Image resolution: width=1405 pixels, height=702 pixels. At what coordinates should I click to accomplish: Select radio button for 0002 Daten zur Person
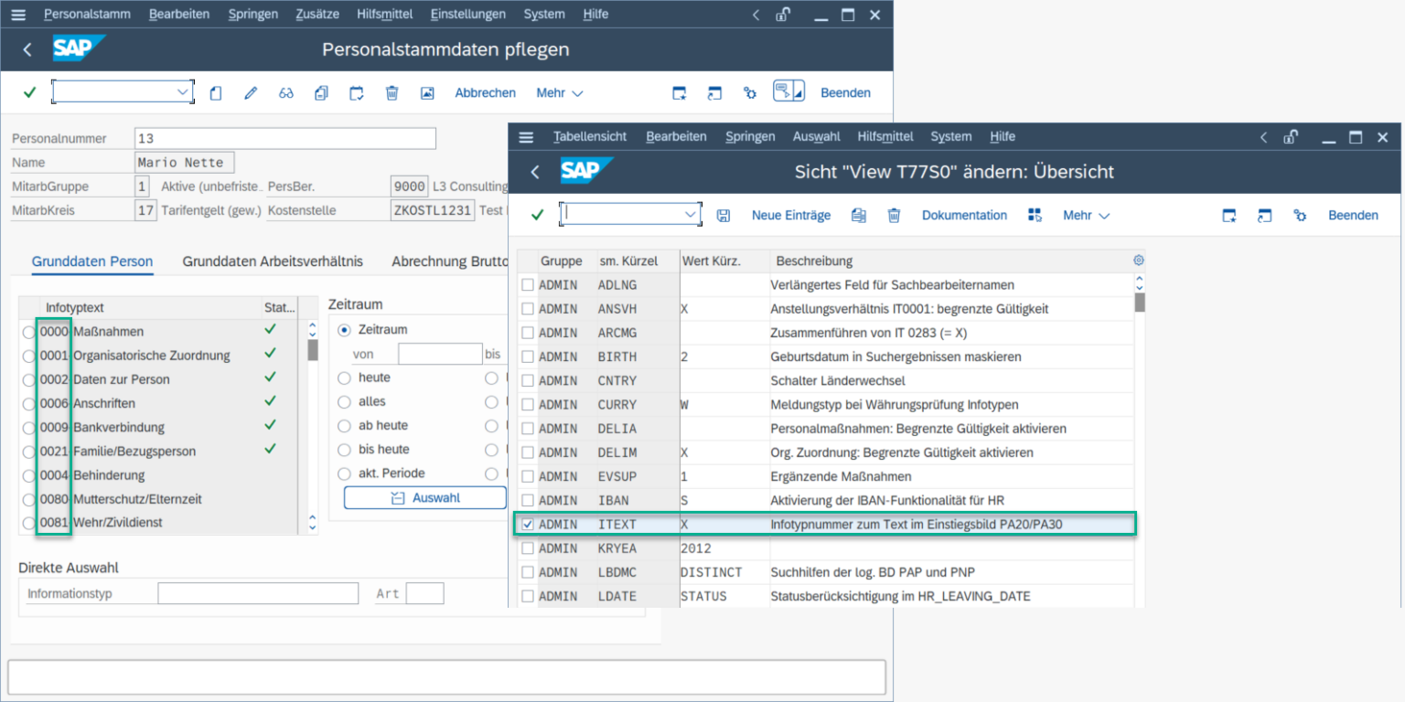click(29, 379)
